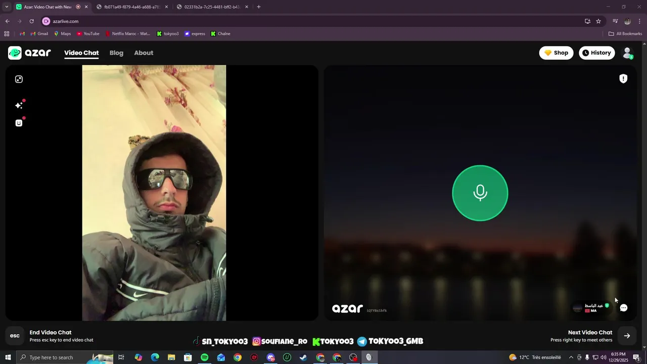Open Chrome three-dot menu

[639, 21]
